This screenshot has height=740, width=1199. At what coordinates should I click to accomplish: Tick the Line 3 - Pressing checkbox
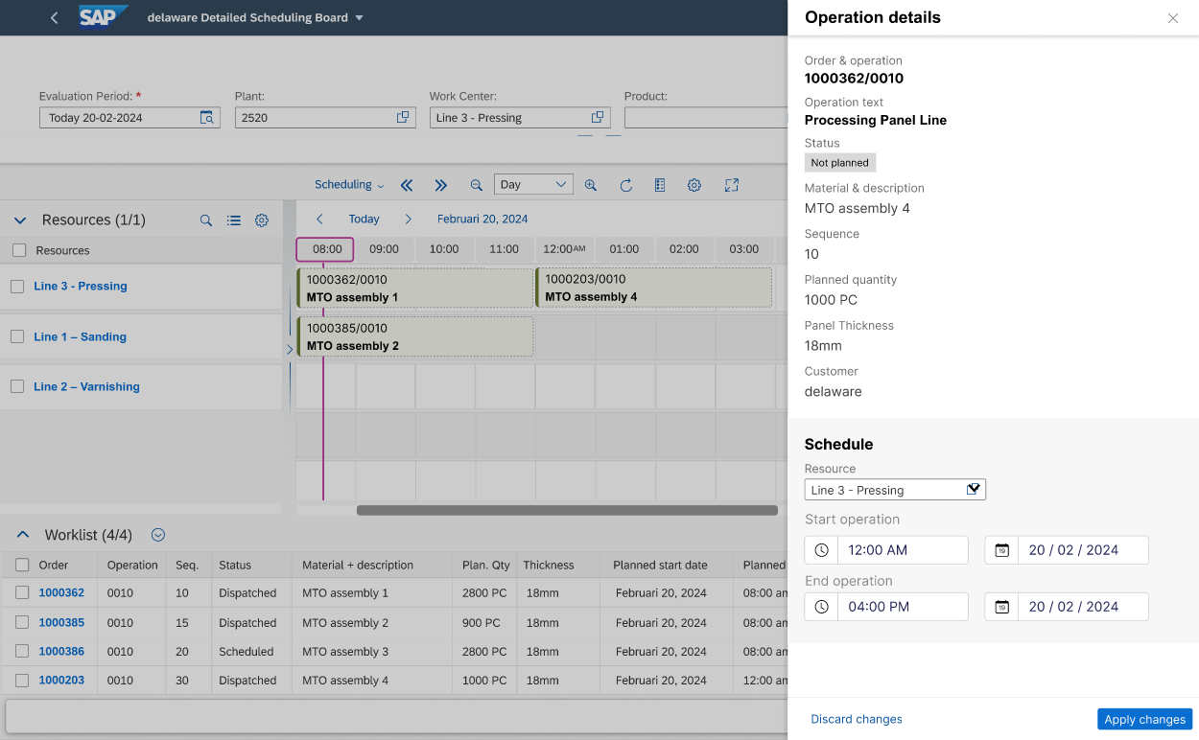coord(16,286)
